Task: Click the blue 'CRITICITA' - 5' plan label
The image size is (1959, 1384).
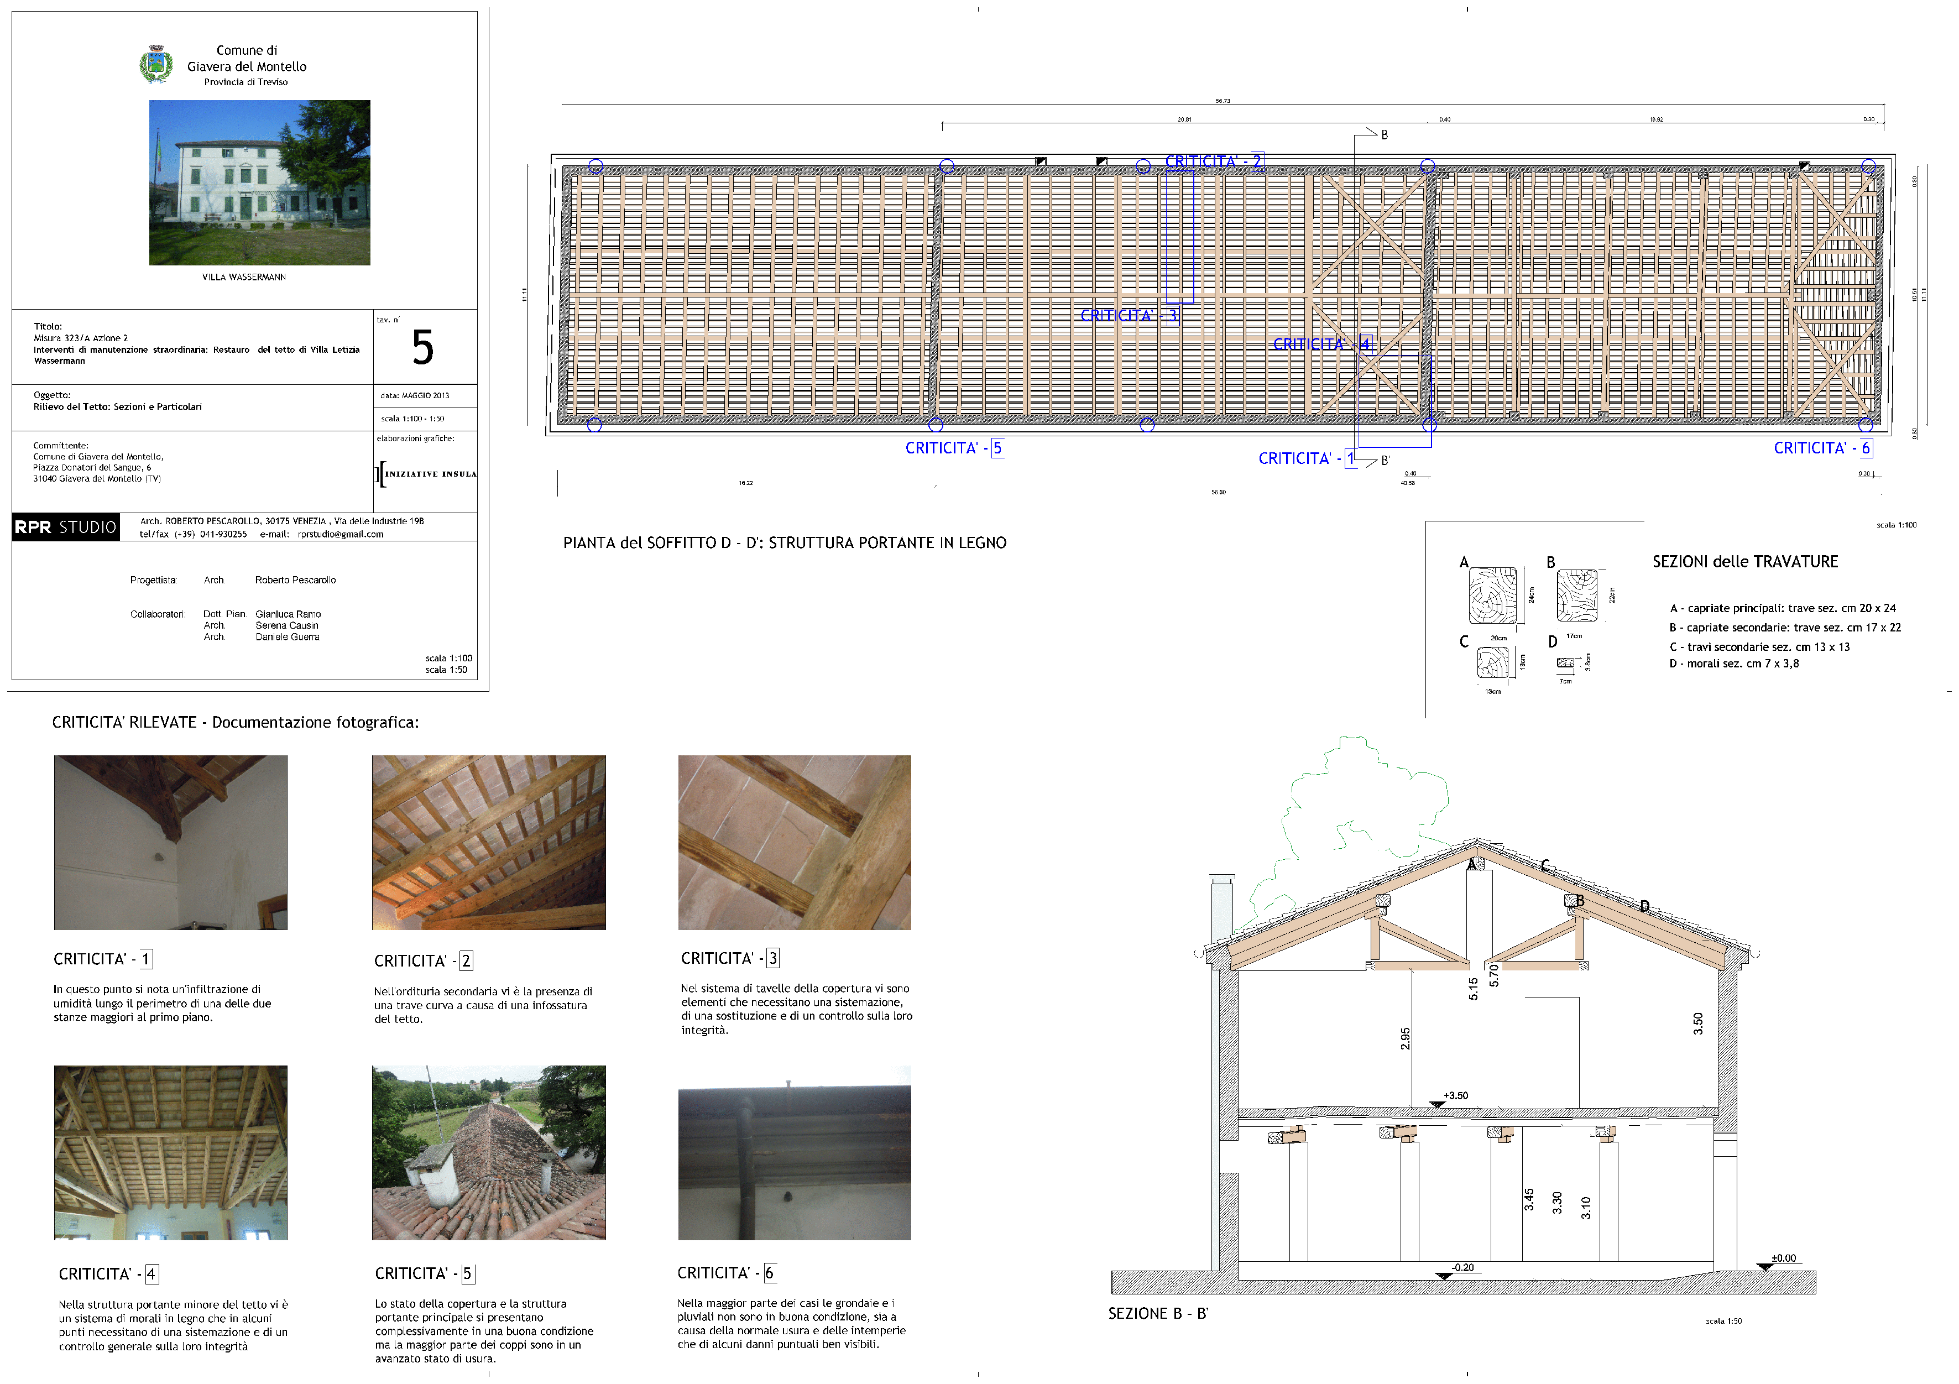Action: tap(955, 448)
